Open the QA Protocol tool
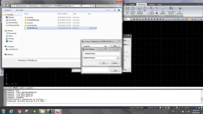 (180, 10)
